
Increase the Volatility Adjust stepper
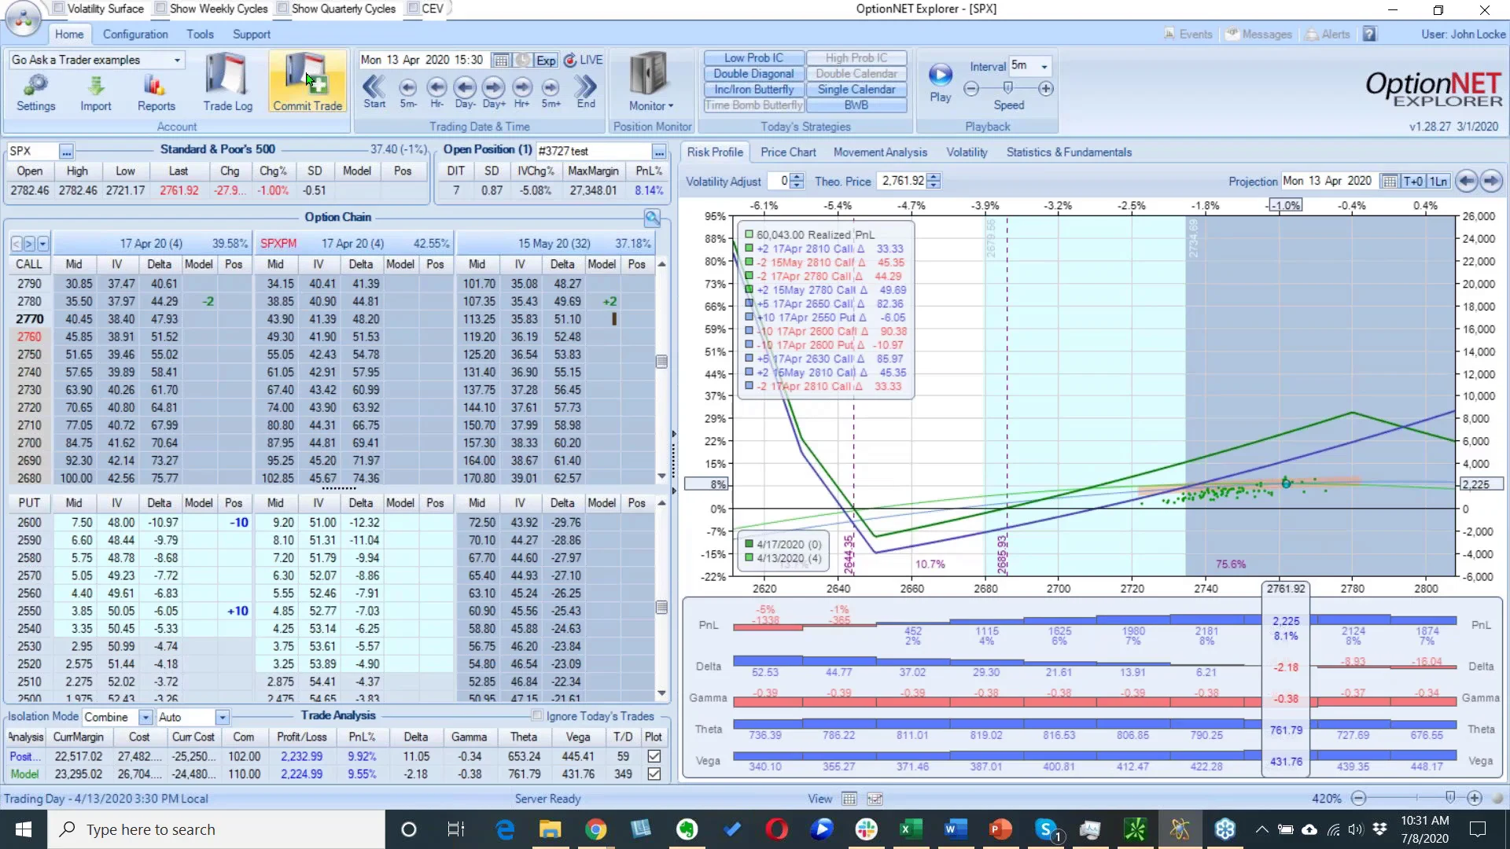coord(797,178)
